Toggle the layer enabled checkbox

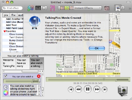coord(5,76)
